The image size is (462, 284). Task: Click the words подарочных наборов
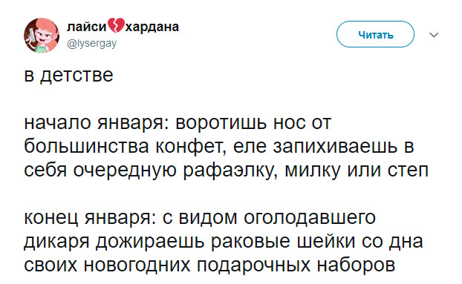pyautogui.click(x=296, y=265)
